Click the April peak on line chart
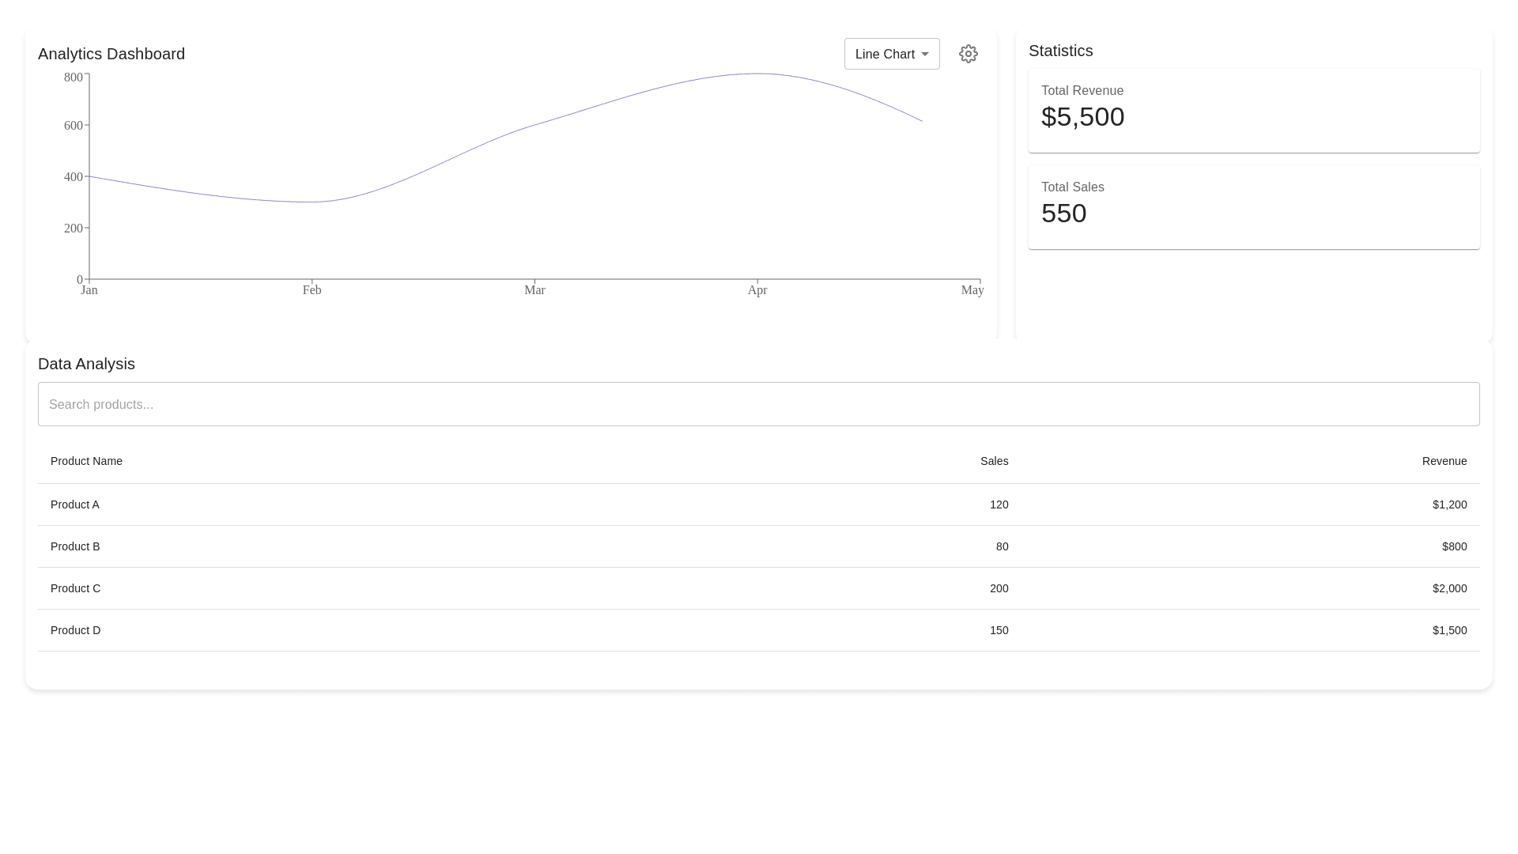Image resolution: width=1518 pixels, height=854 pixels. tap(757, 74)
